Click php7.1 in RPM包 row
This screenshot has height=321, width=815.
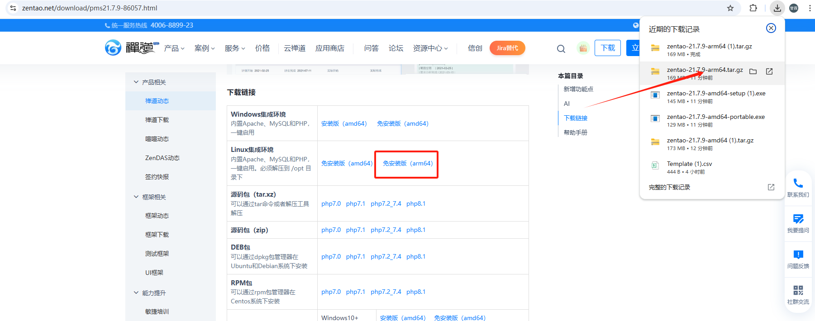tap(356, 292)
